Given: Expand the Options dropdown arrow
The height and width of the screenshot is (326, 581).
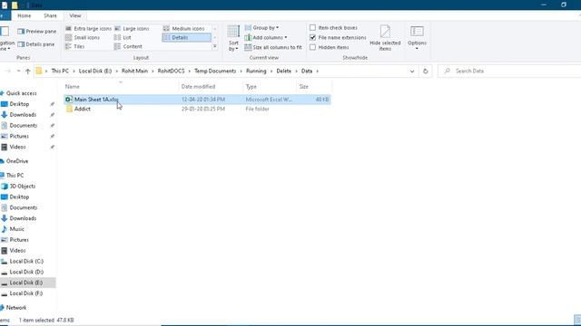Looking at the screenshot, I should 417,48.
